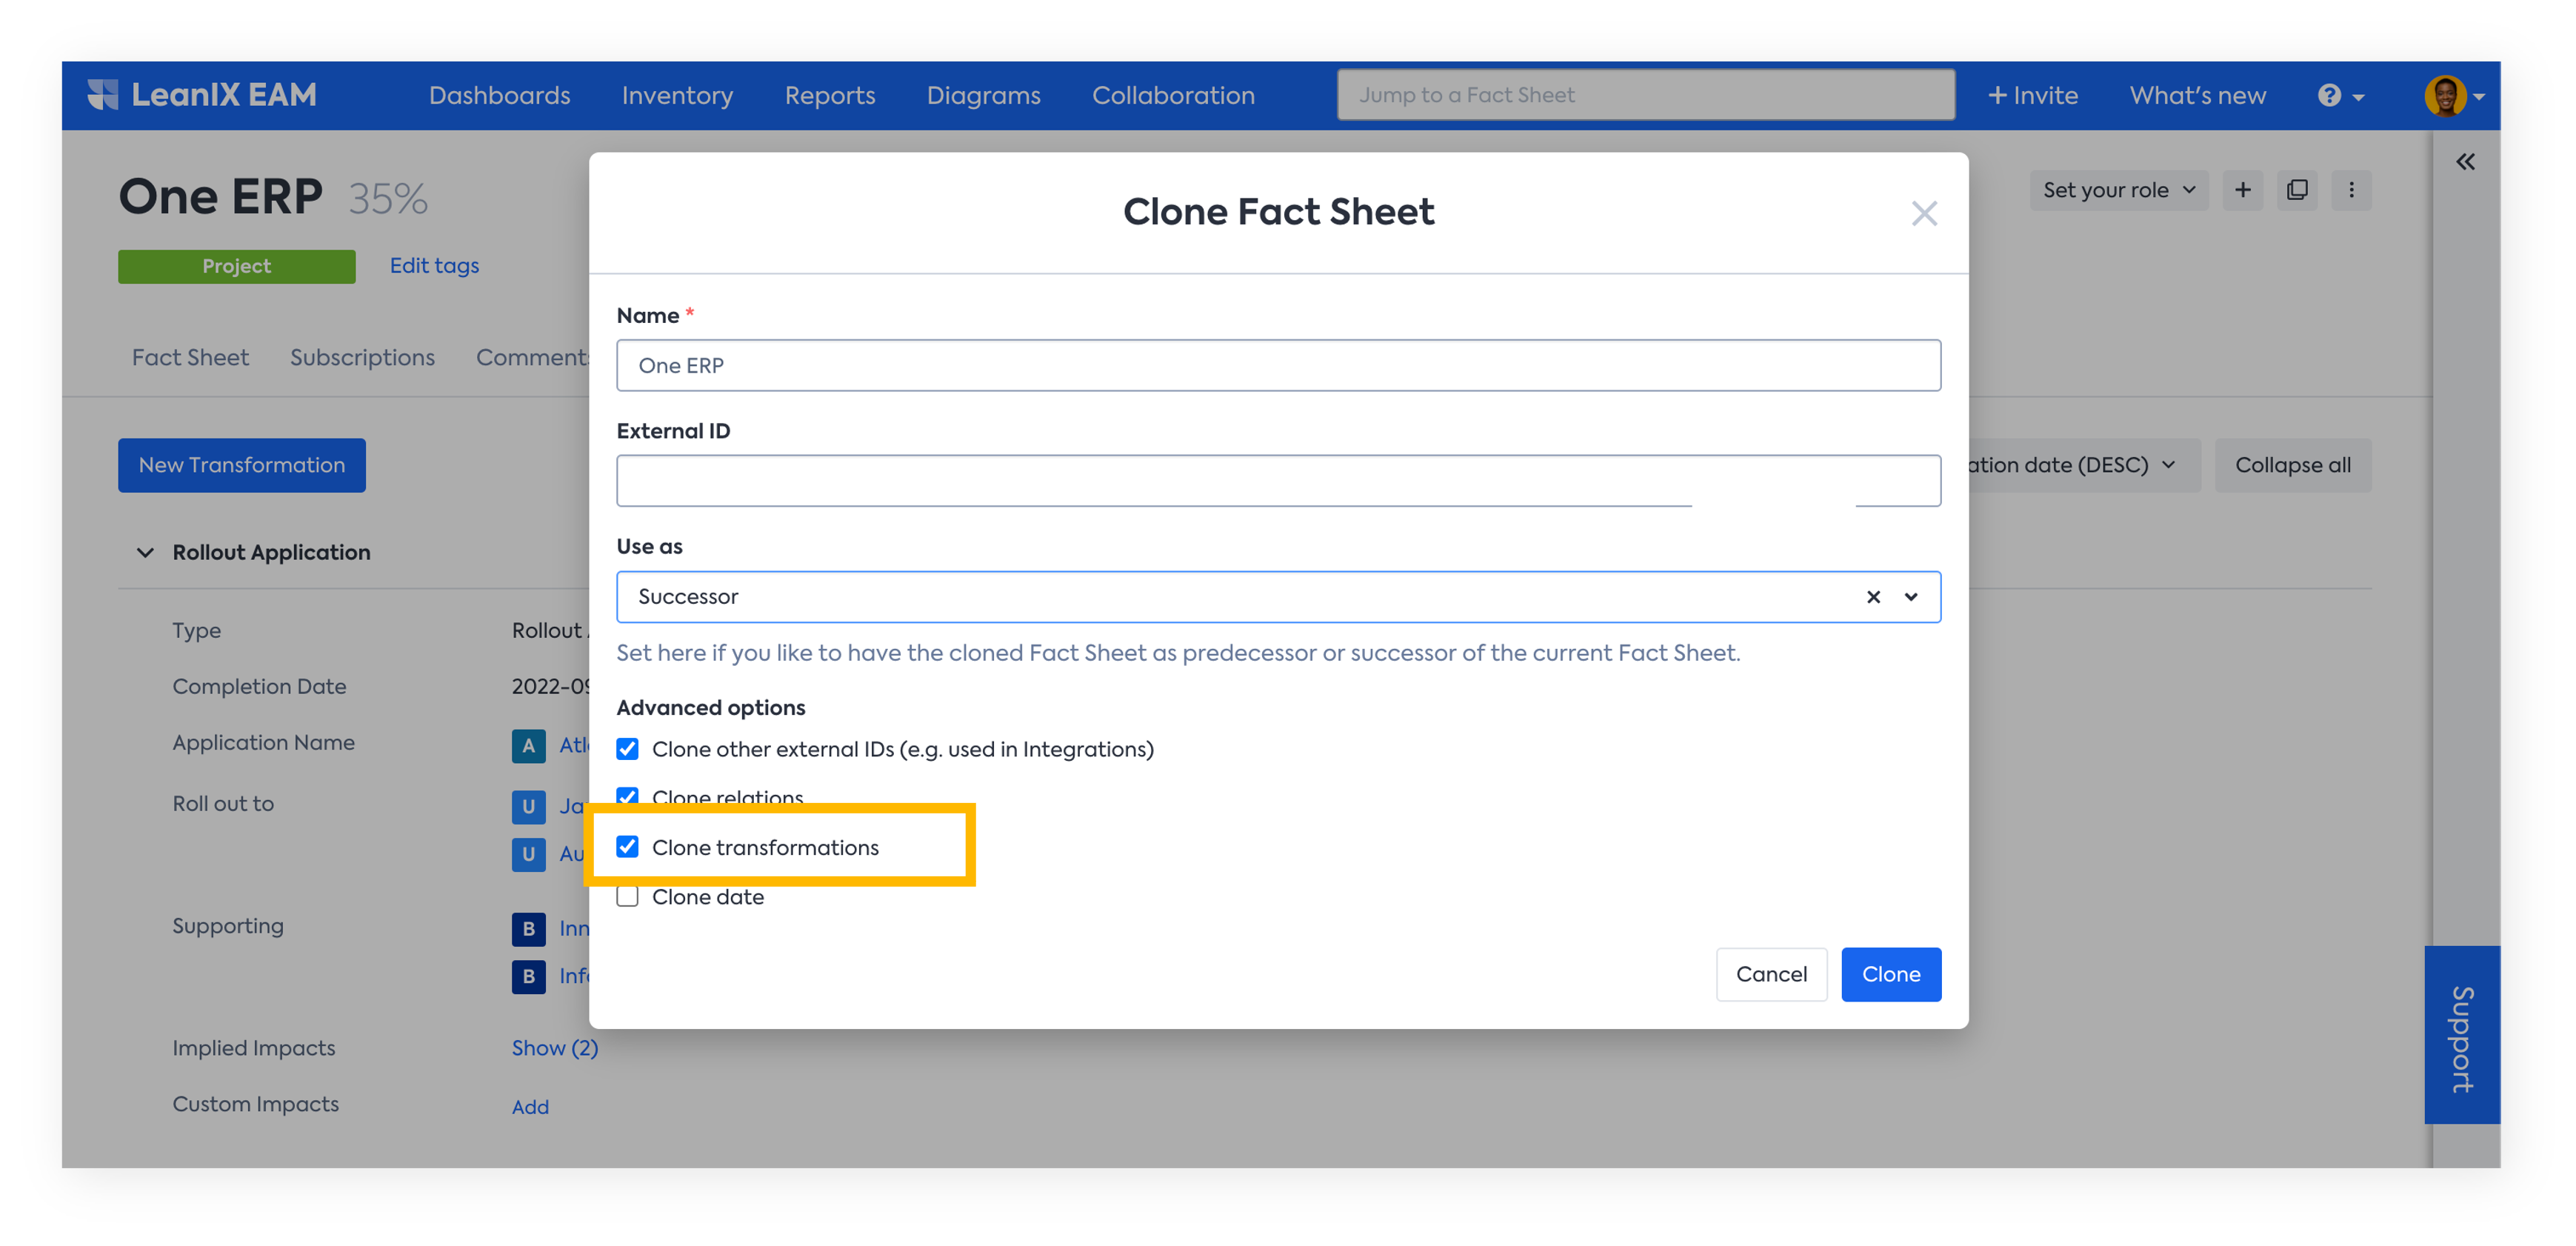Toggle the Clone relations checkbox
This screenshot has width=2576, height=1246.
click(627, 797)
